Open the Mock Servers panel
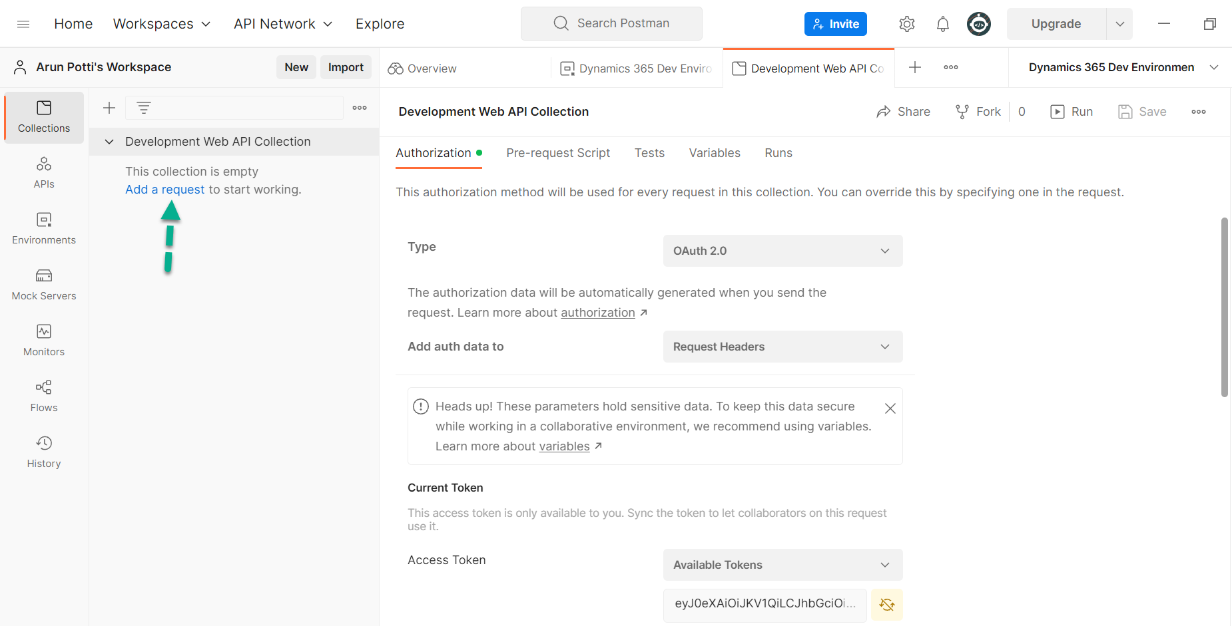The width and height of the screenshot is (1232, 626). tap(43, 284)
